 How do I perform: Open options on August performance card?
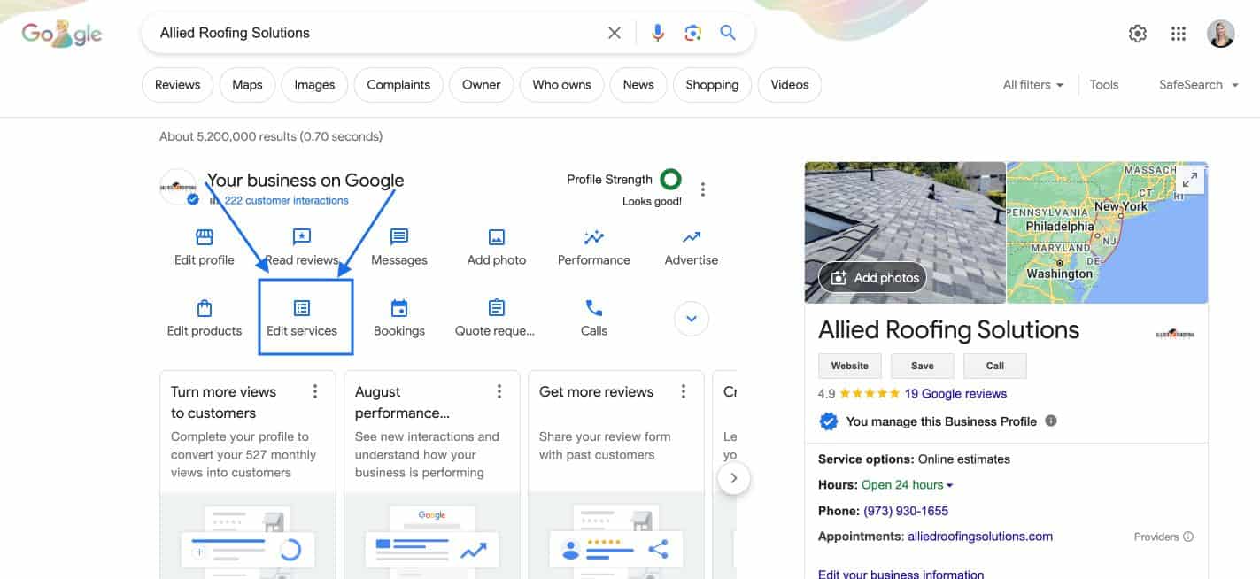point(499,391)
